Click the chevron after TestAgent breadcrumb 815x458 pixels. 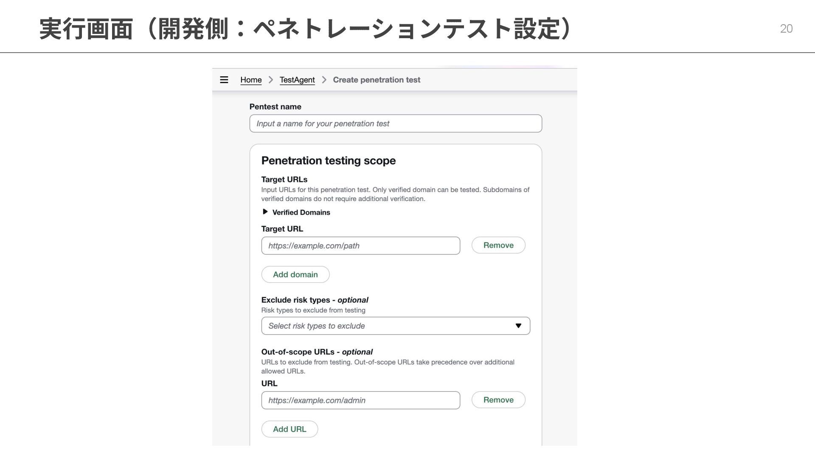point(324,80)
